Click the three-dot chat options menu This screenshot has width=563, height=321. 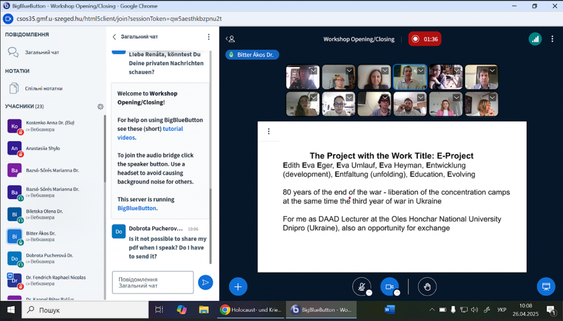pyautogui.click(x=208, y=37)
